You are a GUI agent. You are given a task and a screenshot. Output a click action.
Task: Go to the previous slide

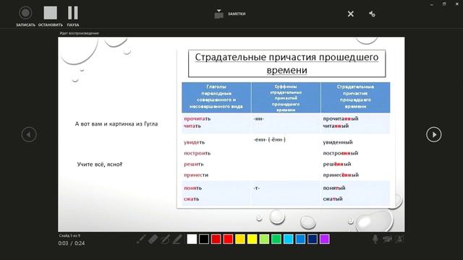coord(29,134)
